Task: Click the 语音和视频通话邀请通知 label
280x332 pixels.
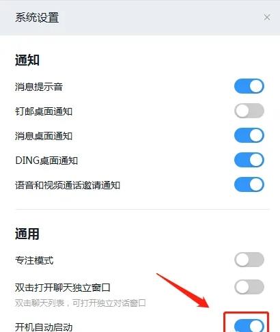Action: pos(68,185)
